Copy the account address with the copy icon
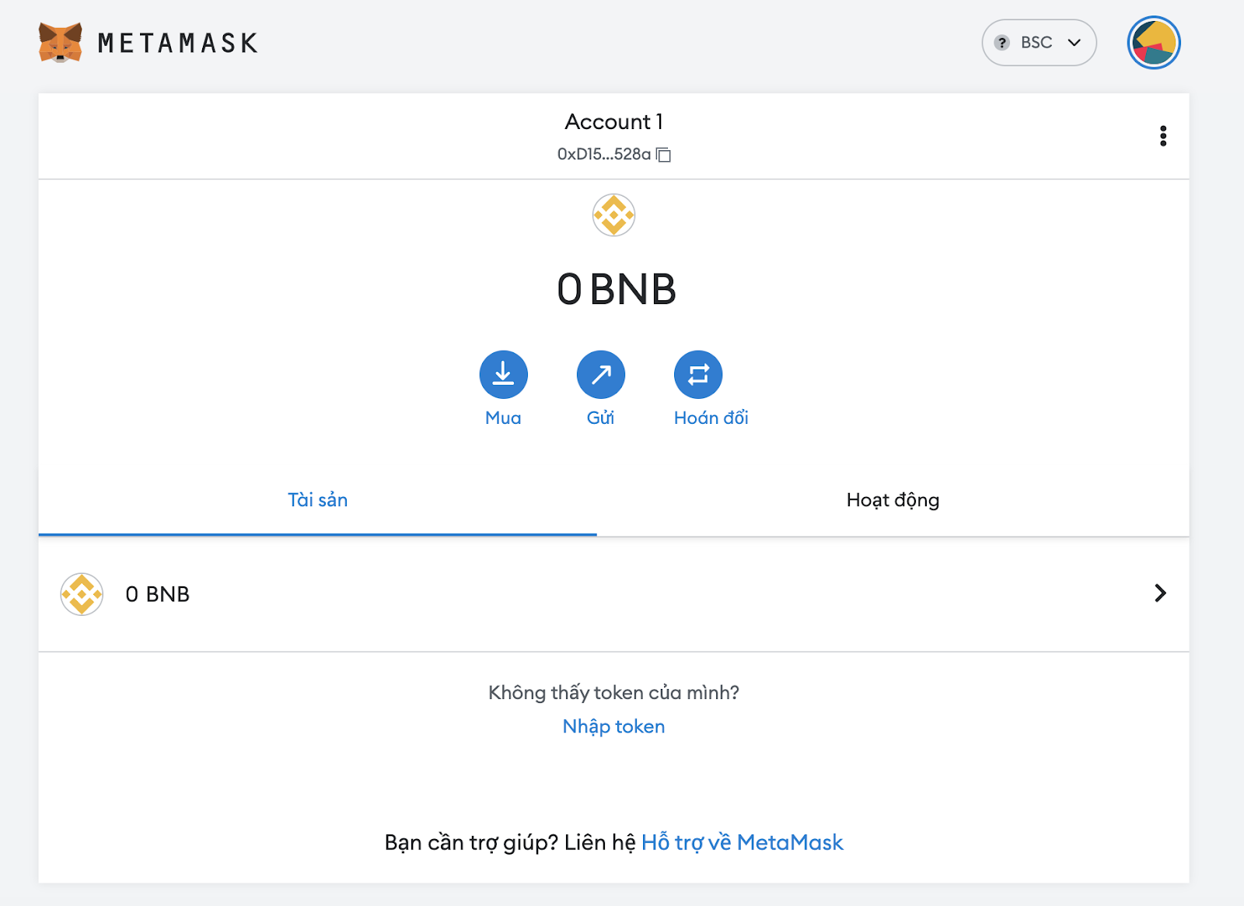 point(663,155)
